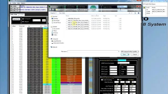This screenshot has height=94, width=168.
Task: Click the Search Profiles field
Action: pos(130,10)
